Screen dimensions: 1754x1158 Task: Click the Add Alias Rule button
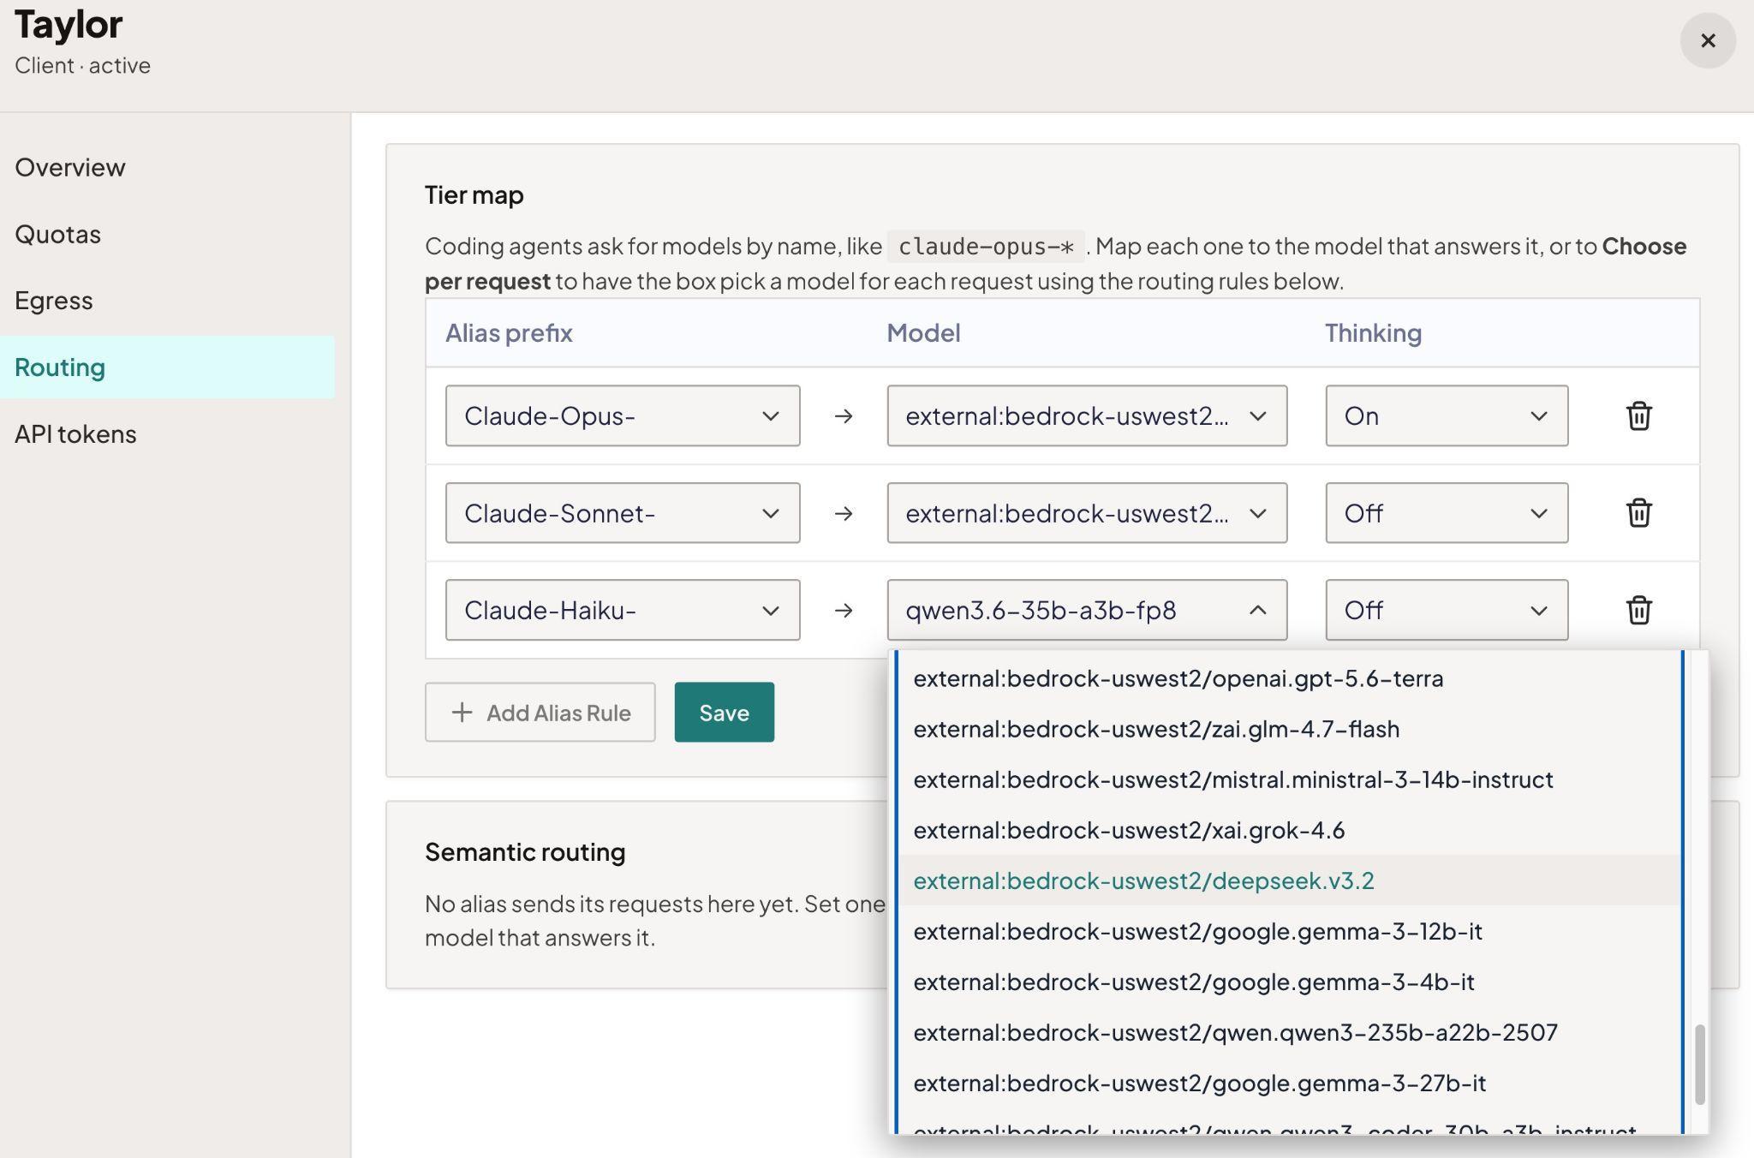[540, 712]
